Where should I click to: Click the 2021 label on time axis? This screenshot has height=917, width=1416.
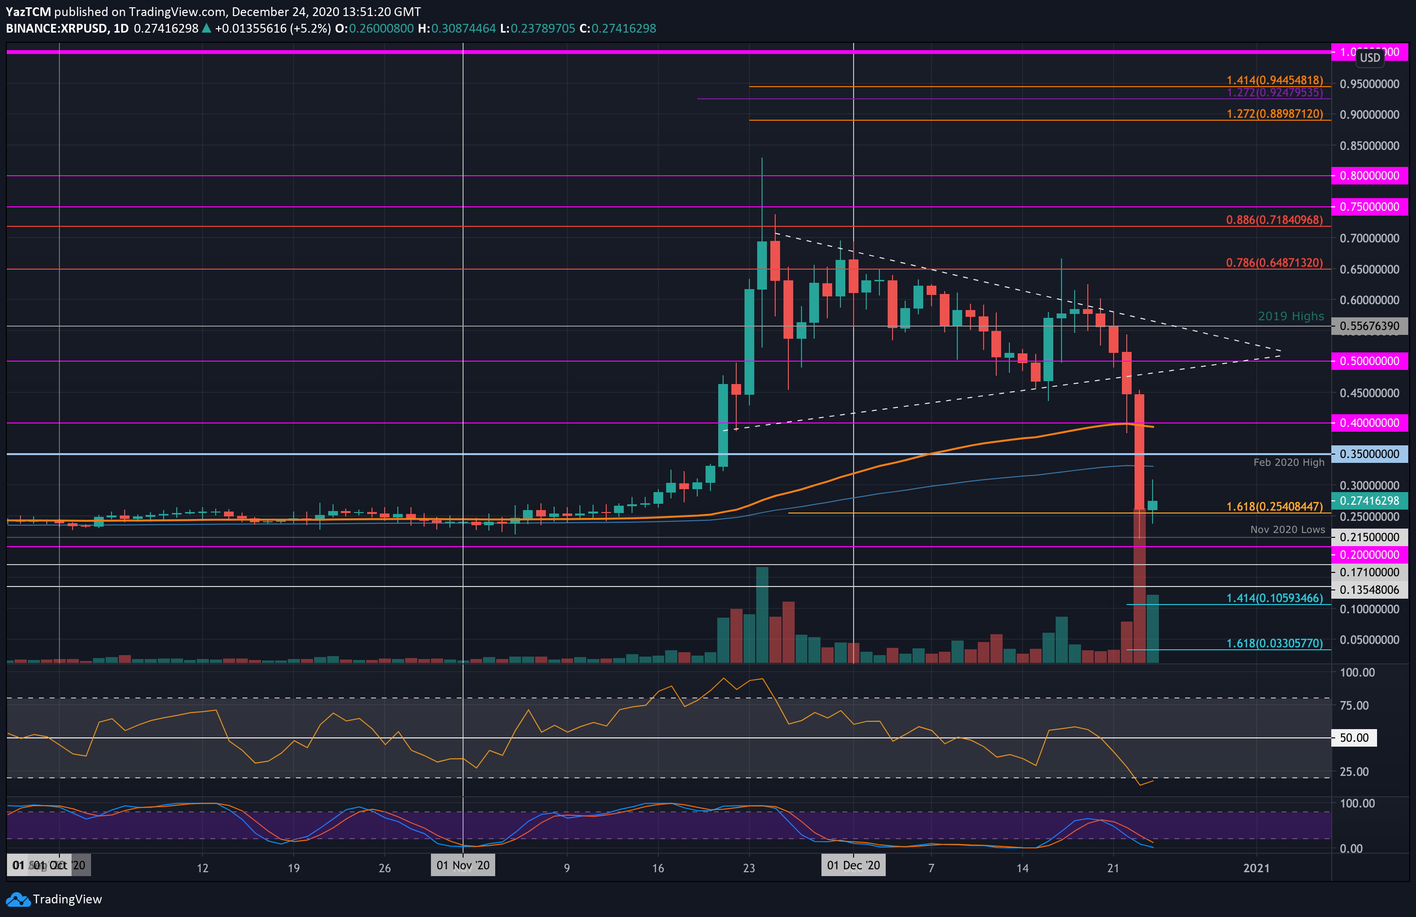click(1257, 868)
